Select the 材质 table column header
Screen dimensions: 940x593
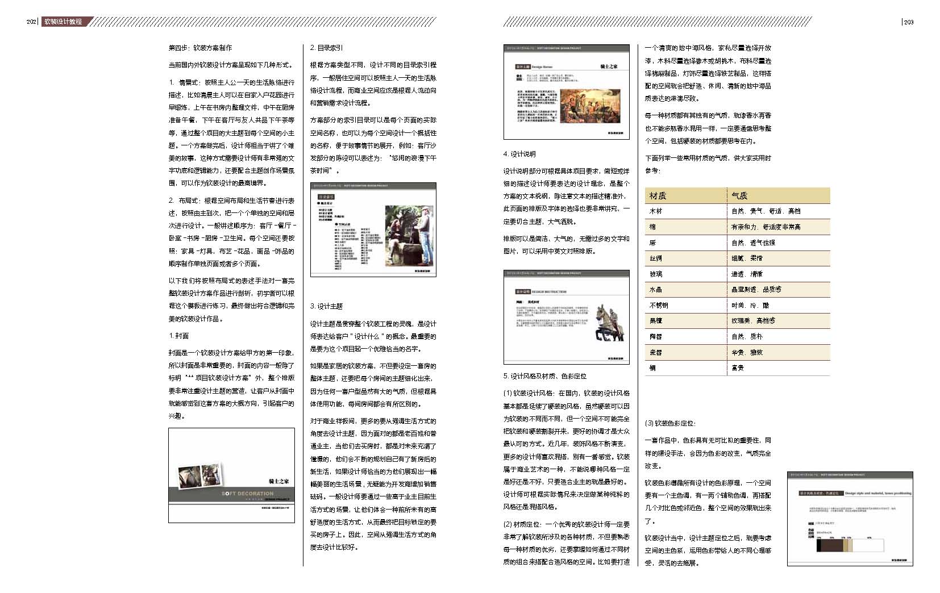[x=658, y=195]
